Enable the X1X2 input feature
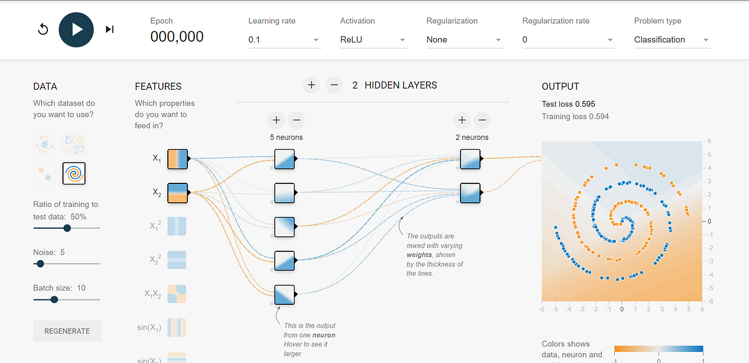 click(177, 293)
